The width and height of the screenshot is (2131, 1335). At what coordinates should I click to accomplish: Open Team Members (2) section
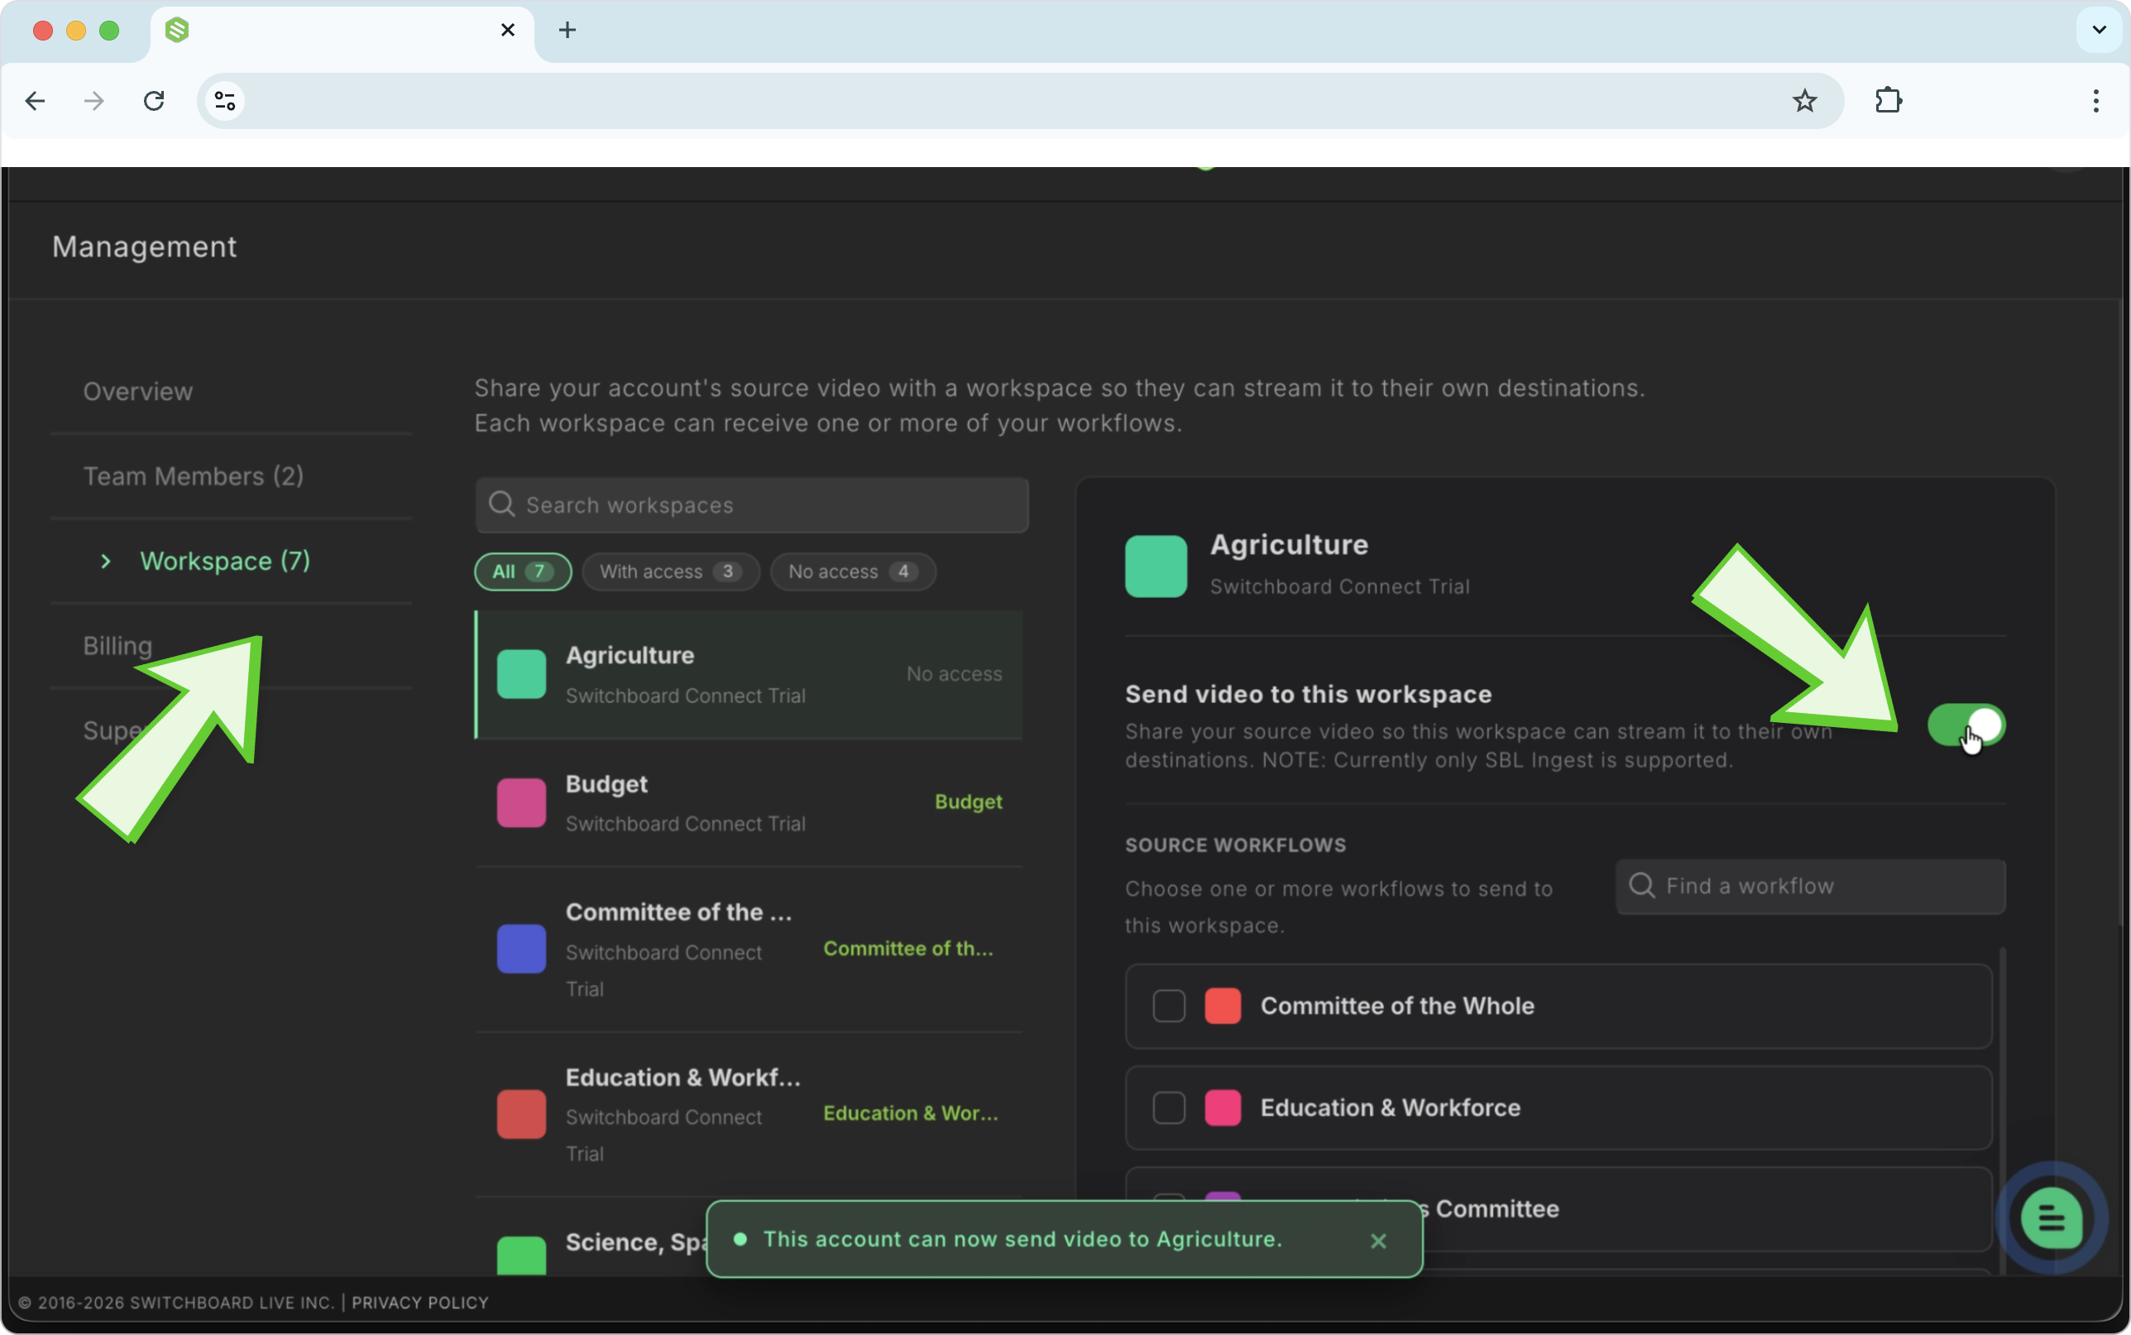tap(194, 476)
